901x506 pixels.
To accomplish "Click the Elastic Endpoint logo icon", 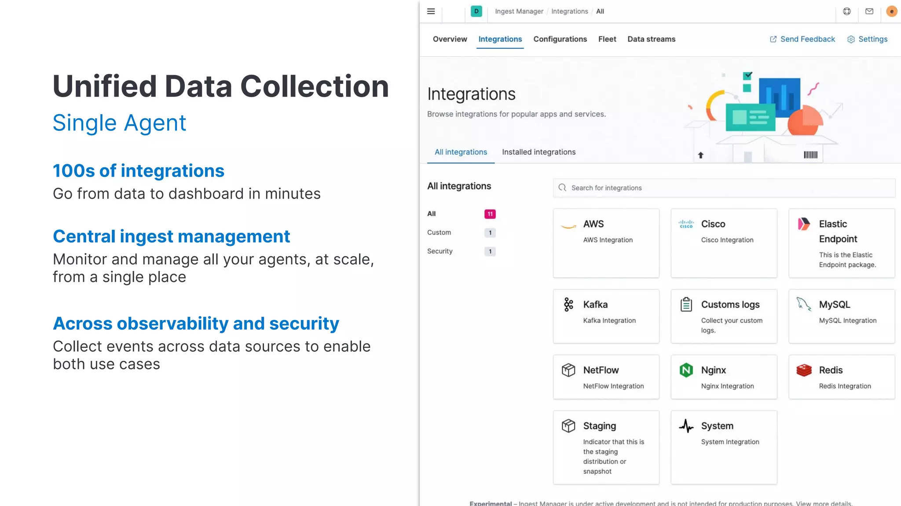I will pyautogui.click(x=804, y=224).
